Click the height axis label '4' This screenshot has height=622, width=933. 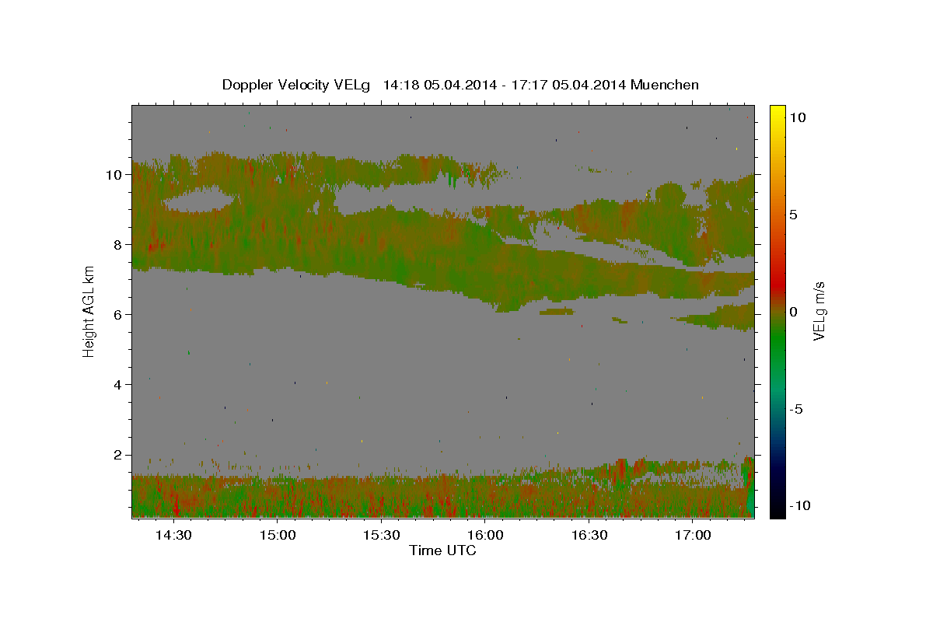[x=118, y=385]
